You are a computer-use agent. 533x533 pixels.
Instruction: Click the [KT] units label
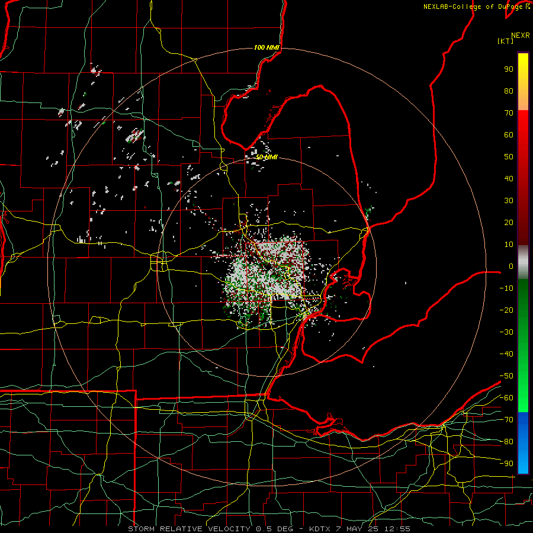pyautogui.click(x=506, y=41)
